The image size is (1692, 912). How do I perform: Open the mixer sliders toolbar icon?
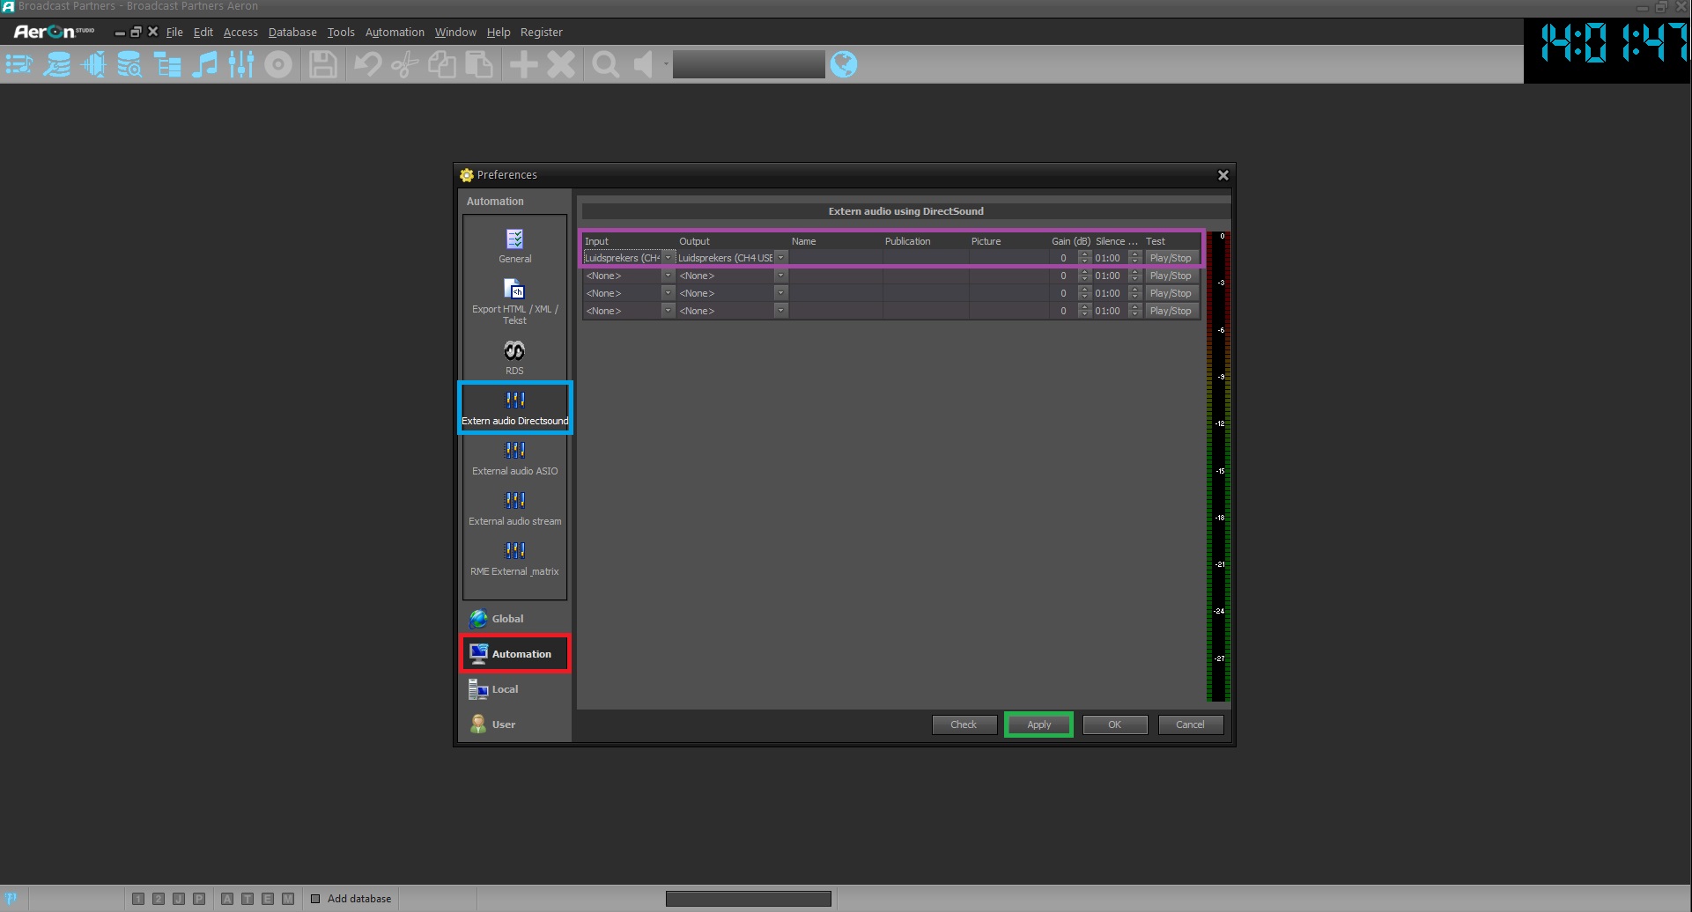241,64
